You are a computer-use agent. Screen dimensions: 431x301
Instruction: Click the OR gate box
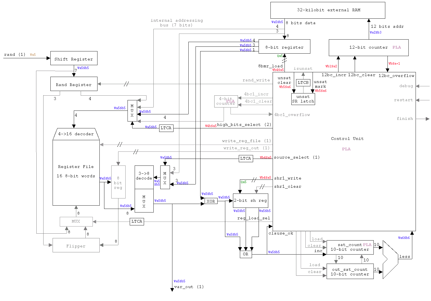tap(246, 254)
